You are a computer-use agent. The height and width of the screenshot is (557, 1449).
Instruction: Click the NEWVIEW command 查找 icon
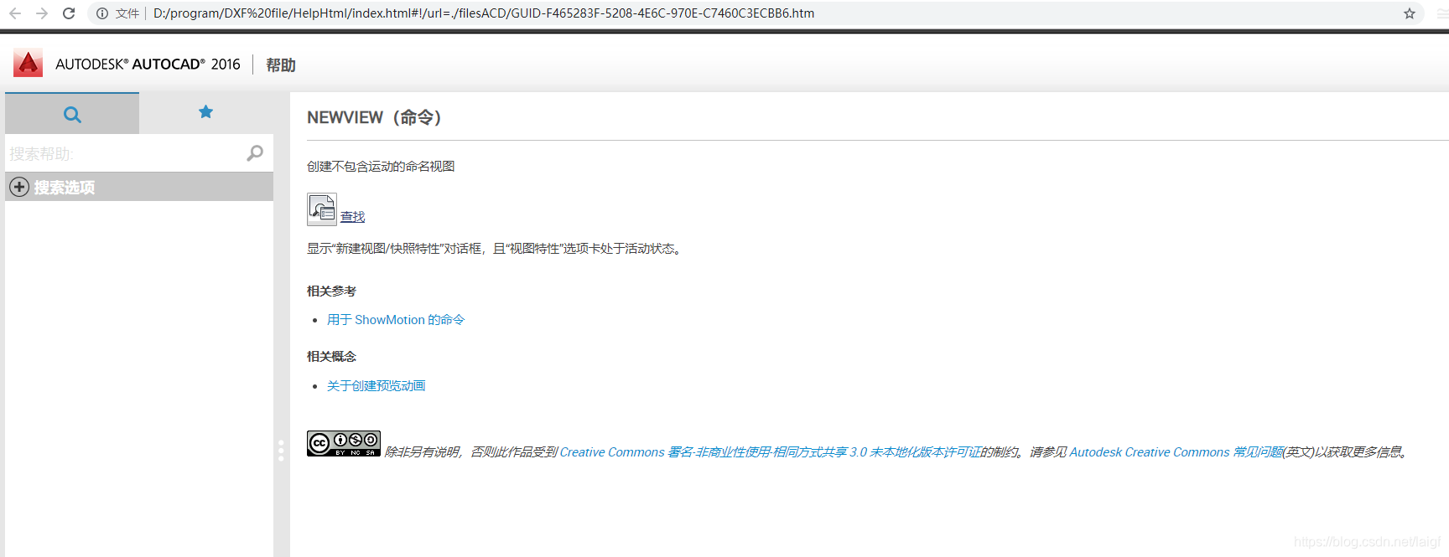(x=322, y=209)
